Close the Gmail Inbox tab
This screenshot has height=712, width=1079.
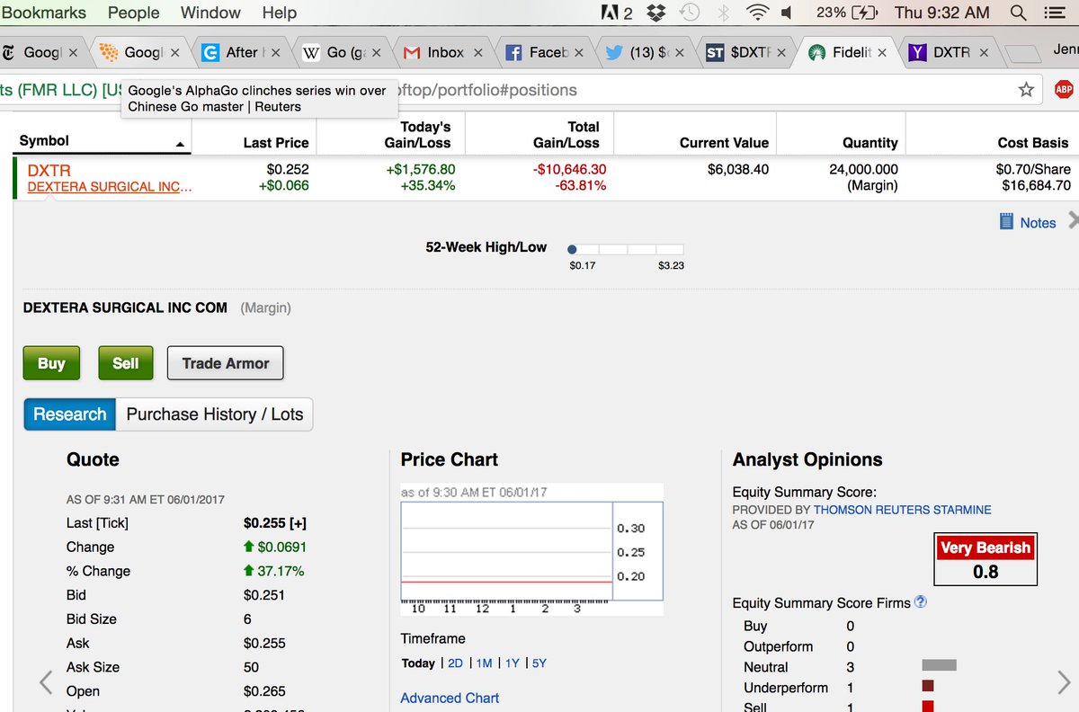pos(477,52)
